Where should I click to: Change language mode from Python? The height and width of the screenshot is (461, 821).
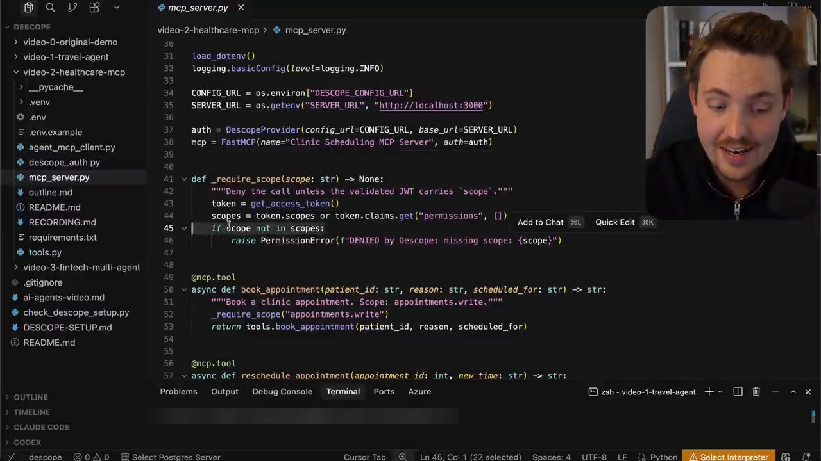tap(663, 457)
